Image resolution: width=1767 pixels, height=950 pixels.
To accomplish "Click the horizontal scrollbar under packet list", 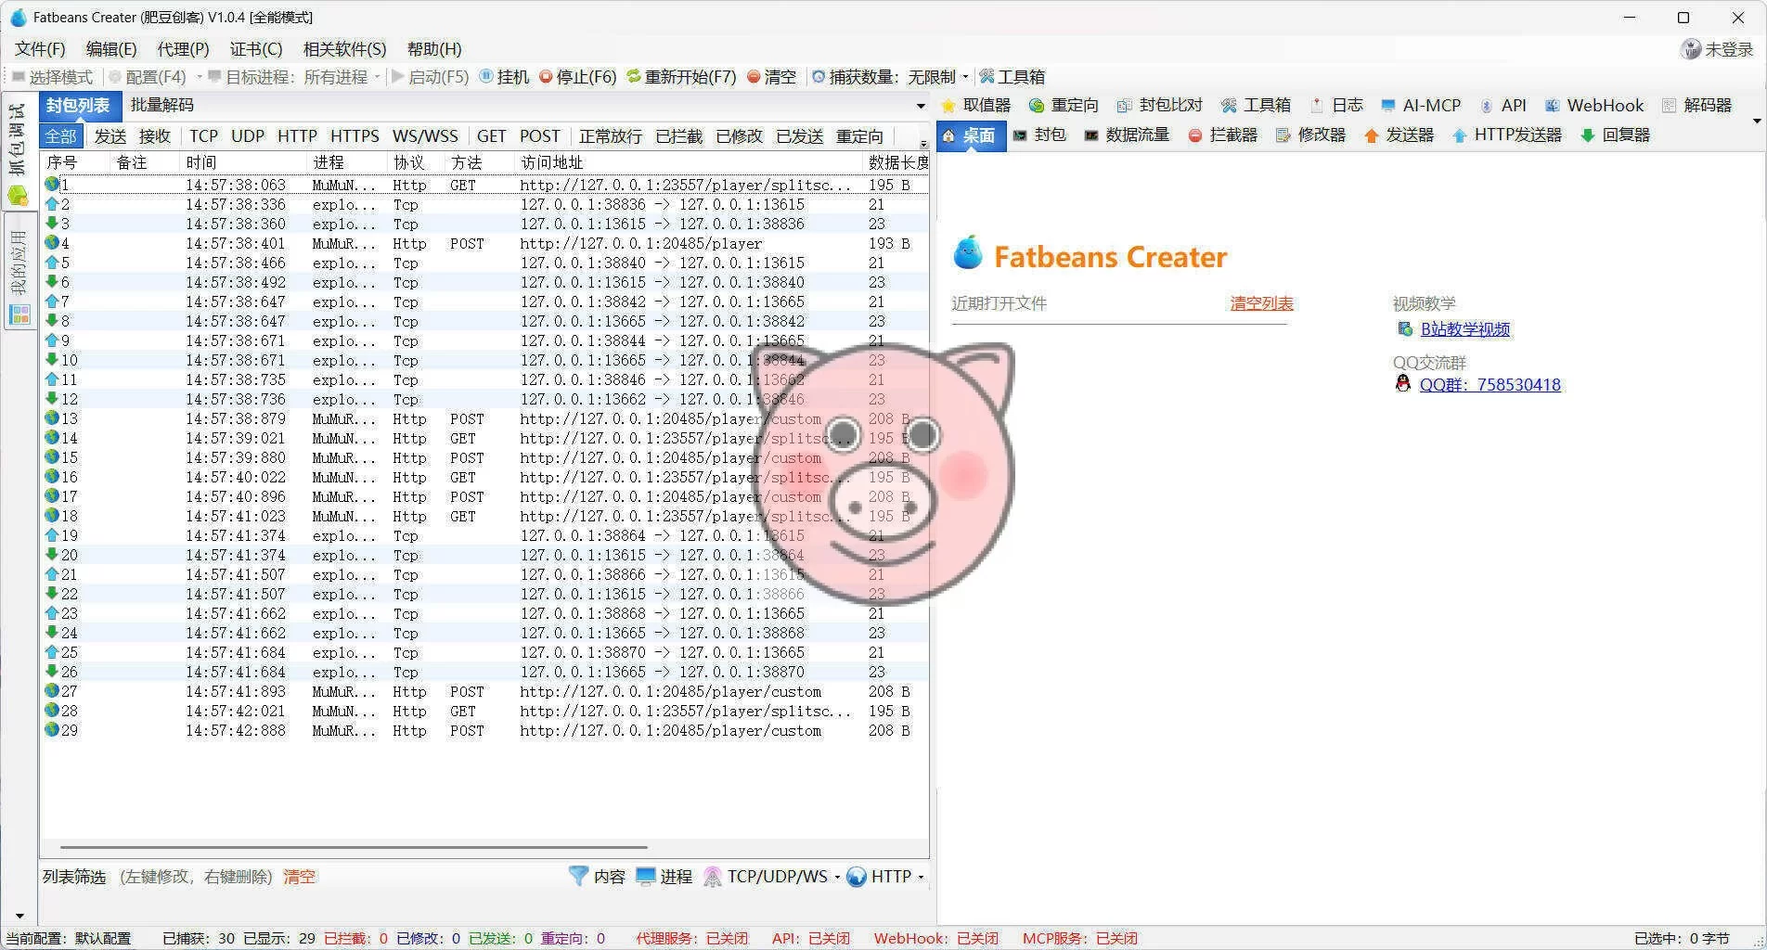I will [353, 847].
